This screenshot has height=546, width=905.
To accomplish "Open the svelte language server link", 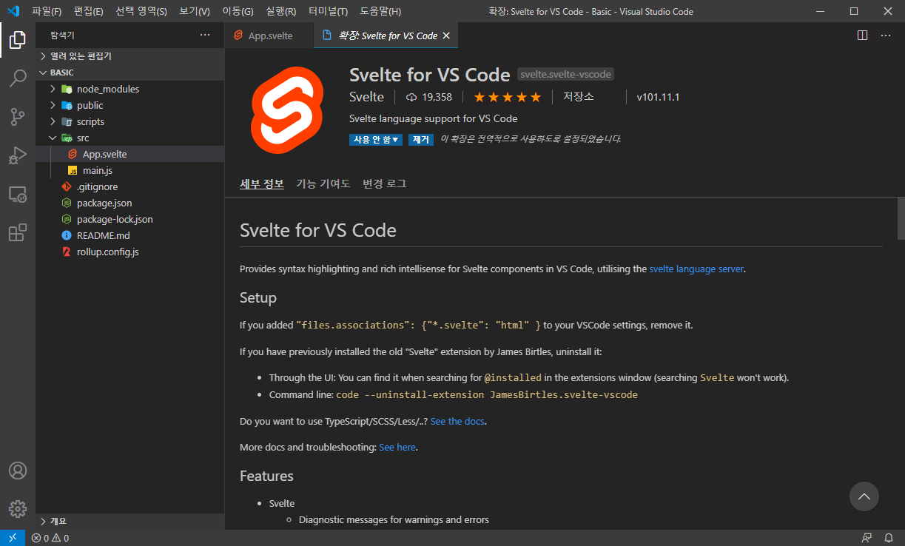I will (x=696, y=269).
